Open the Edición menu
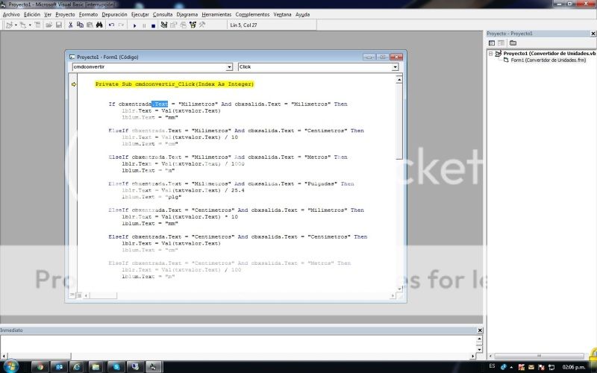597x373 pixels. tap(32, 14)
